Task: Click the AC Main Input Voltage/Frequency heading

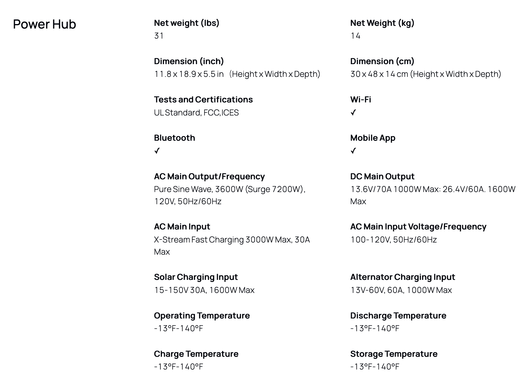Action: (418, 227)
